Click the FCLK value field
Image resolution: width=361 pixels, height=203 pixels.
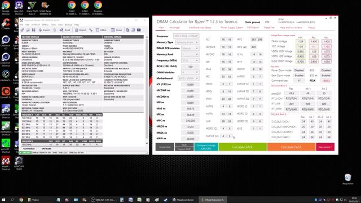coord(326,81)
